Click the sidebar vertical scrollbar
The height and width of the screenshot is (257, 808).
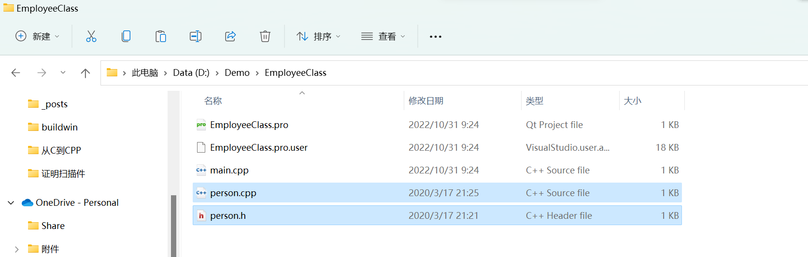(173, 226)
